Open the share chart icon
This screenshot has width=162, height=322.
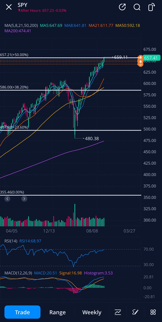(x=122, y=7)
